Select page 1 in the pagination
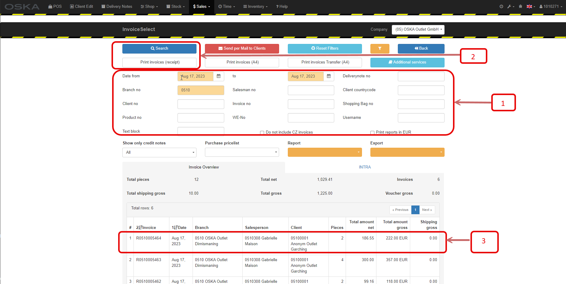 tap(415, 210)
